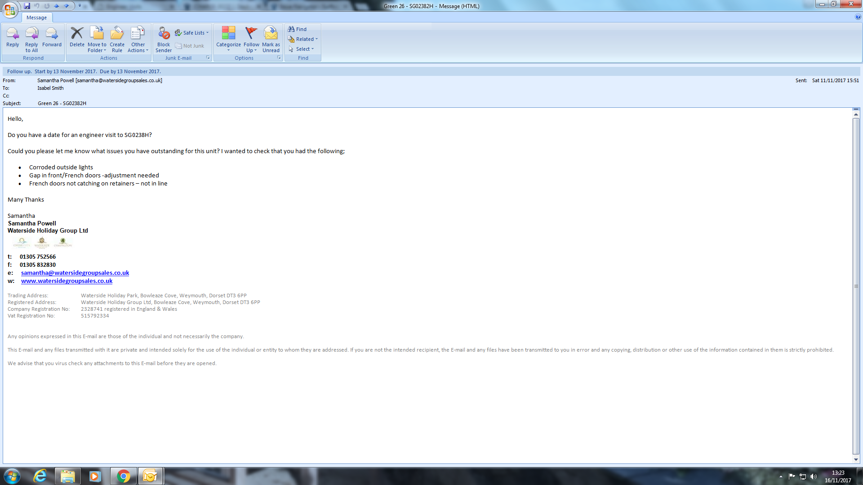Click the scrollbar down arrow
This screenshot has width=863, height=485.
(x=856, y=459)
